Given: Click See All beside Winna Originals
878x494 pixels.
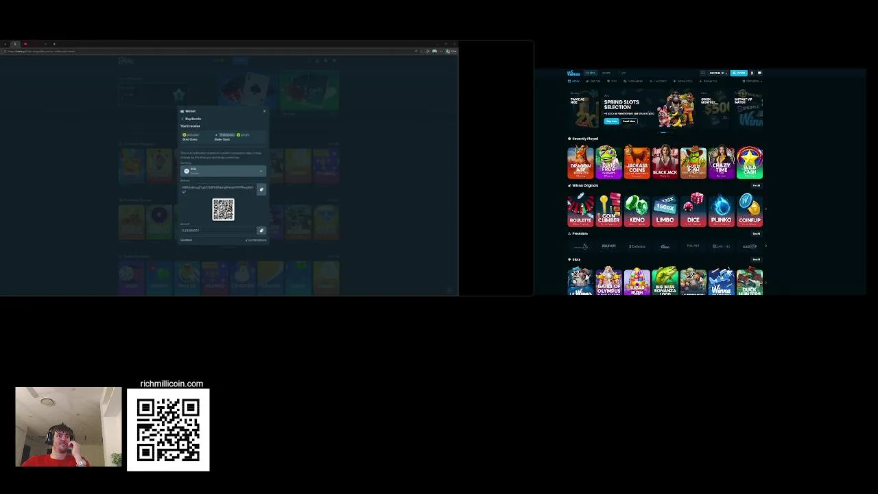Looking at the screenshot, I should pyautogui.click(x=757, y=185).
